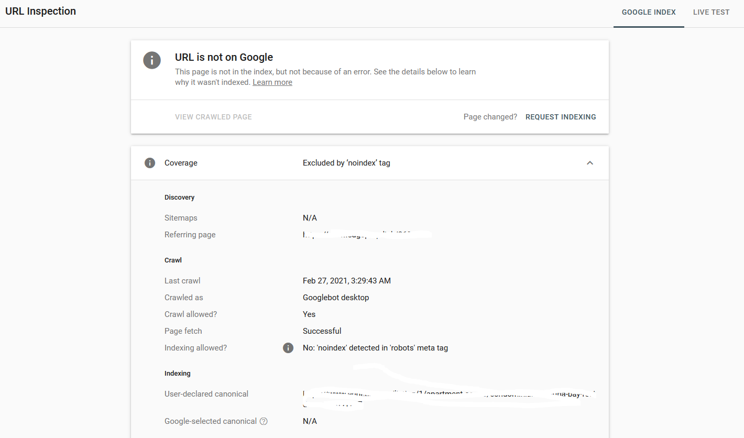The image size is (744, 438).
Task: Click the 'Yes' value for Crawl allowed
Action: pyautogui.click(x=309, y=314)
